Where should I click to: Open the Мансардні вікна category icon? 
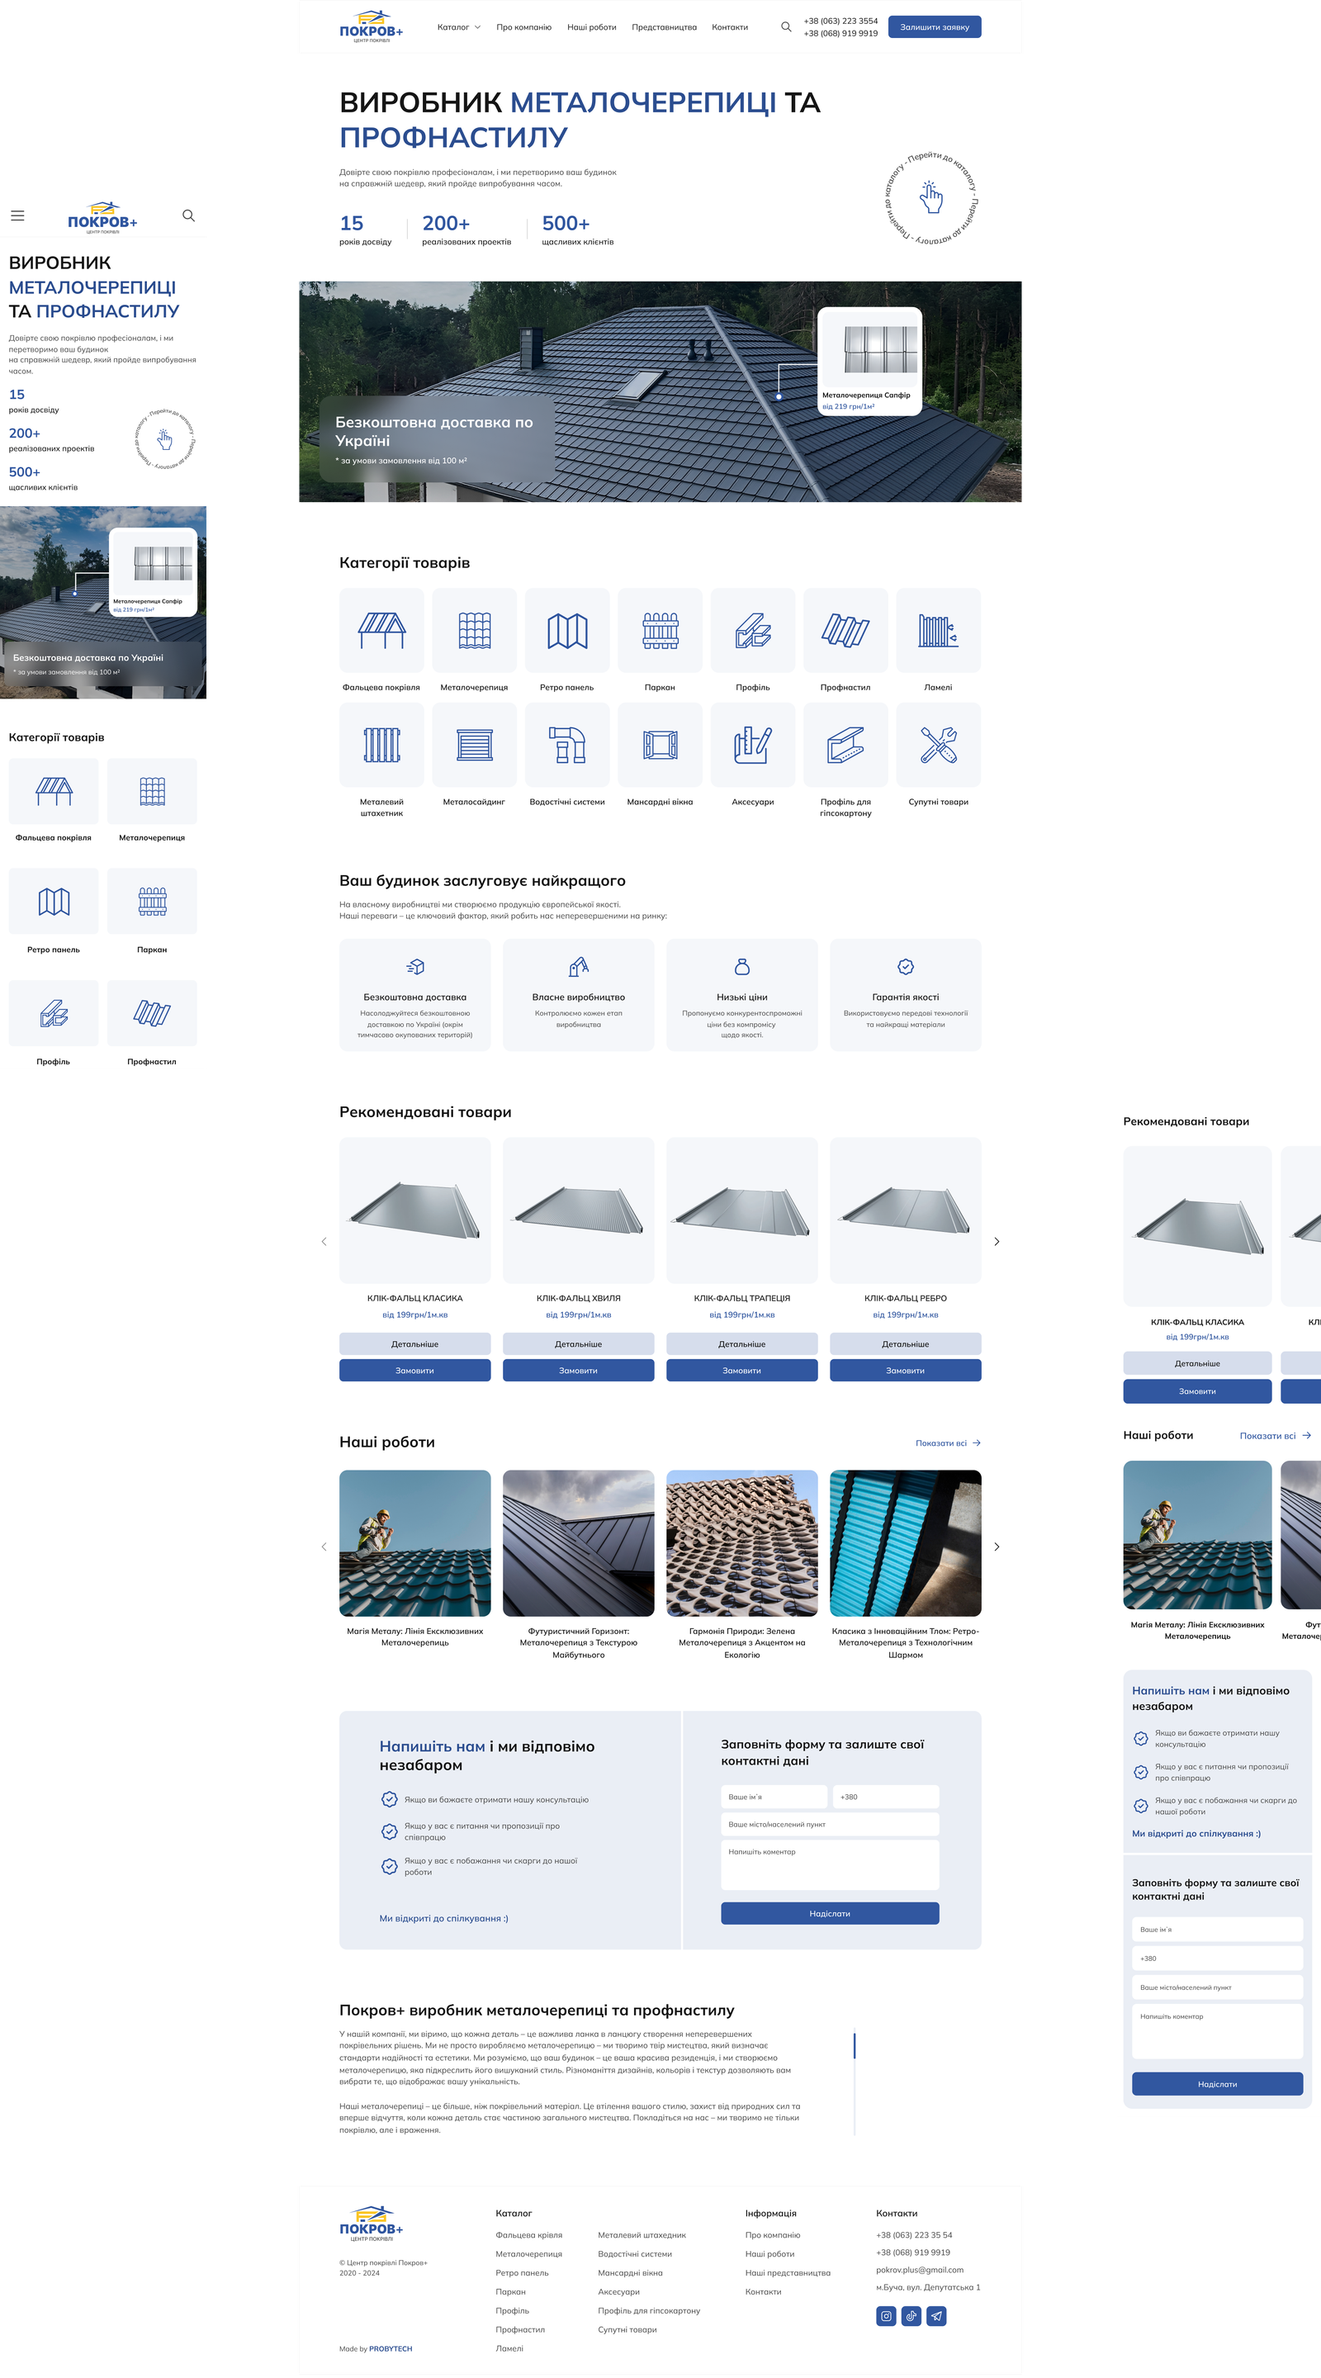click(x=660, y=745)
